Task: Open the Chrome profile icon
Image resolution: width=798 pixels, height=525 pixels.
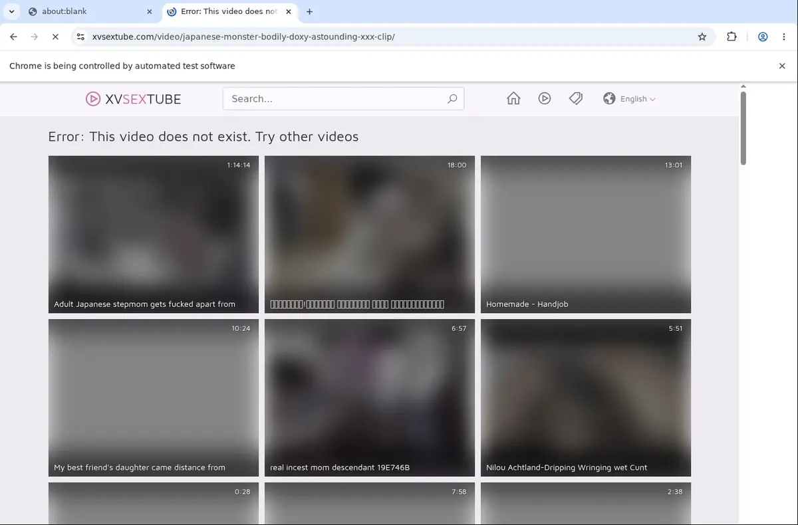Action: point(763,37)
